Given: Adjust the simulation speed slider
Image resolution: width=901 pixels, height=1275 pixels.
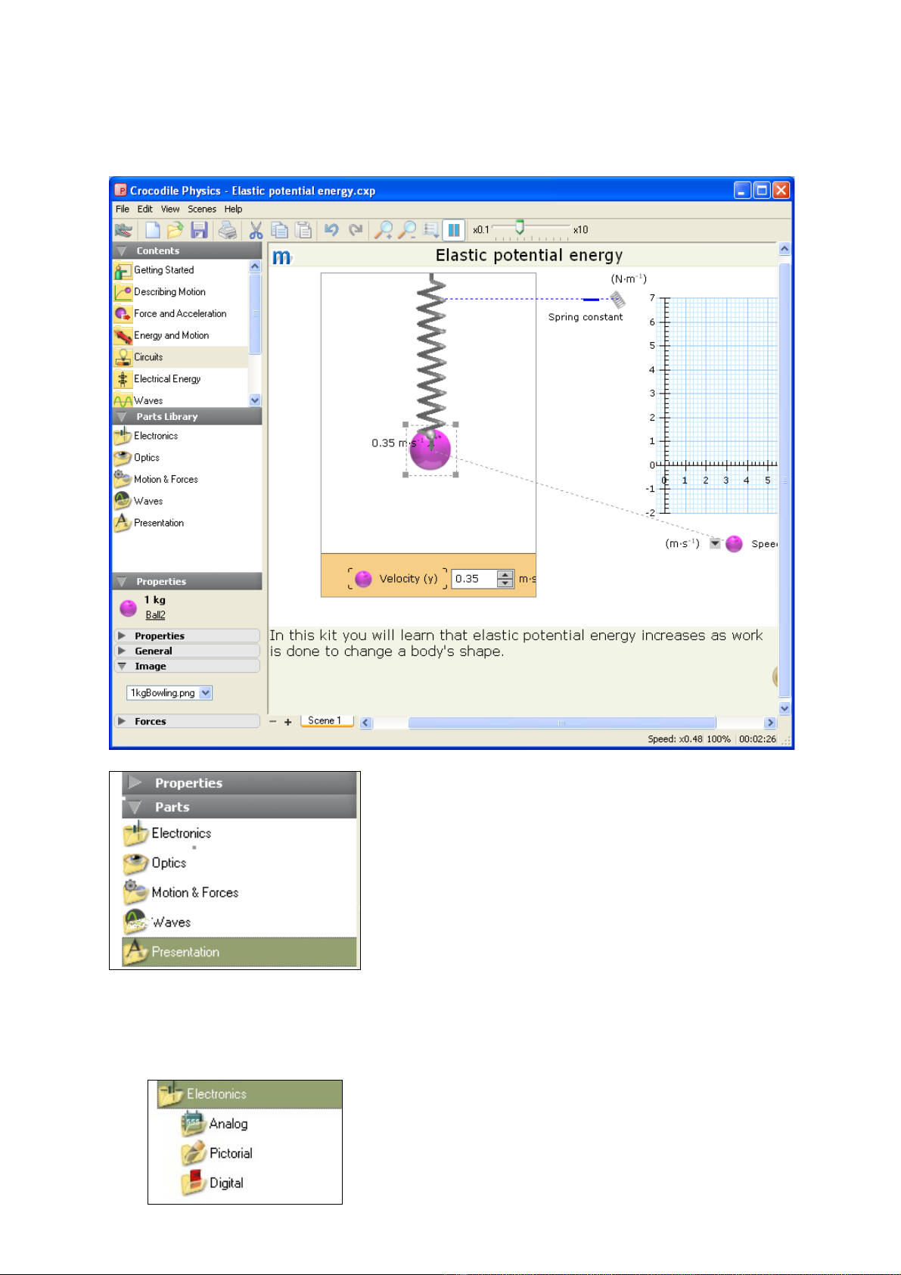Looking at the screenshot, I should 520,228.
